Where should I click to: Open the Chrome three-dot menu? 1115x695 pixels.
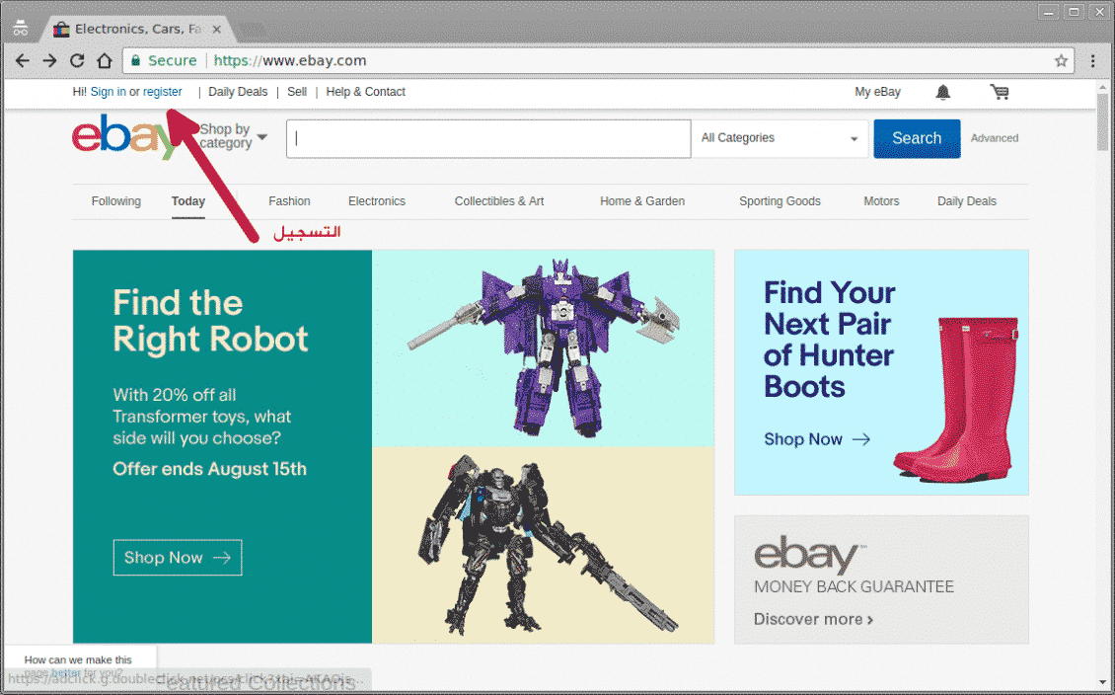click(1093, 60)
